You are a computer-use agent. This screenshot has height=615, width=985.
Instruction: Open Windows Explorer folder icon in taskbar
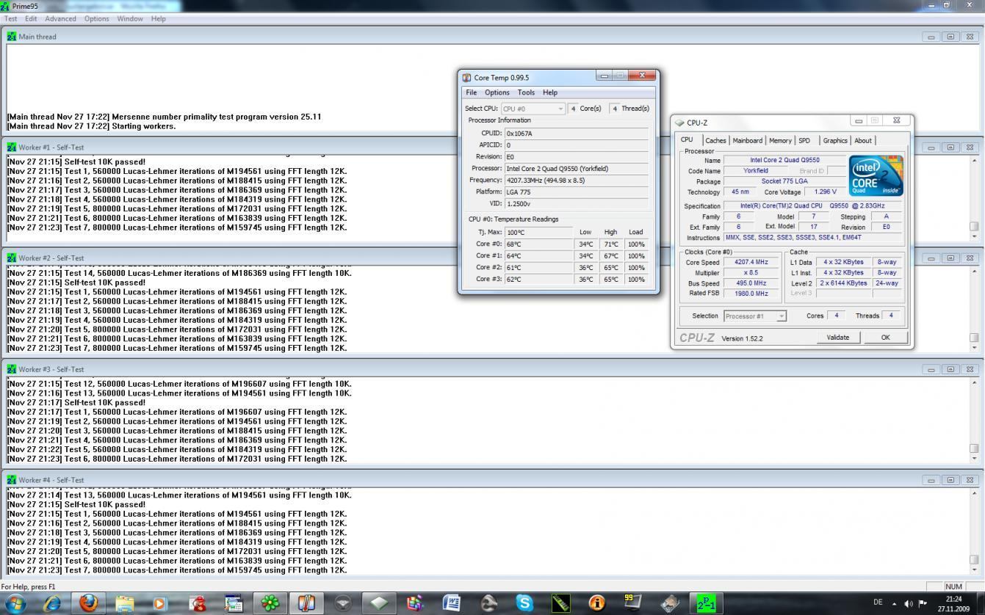tap(125, 603)
